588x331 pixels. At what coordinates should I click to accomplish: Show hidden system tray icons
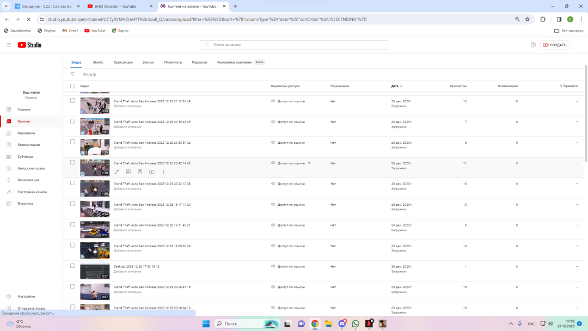[511, 323]
